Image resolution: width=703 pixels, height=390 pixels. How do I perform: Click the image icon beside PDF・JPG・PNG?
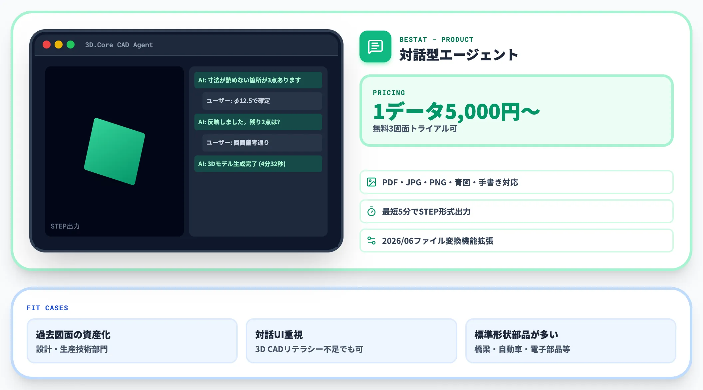pos(371,182)
